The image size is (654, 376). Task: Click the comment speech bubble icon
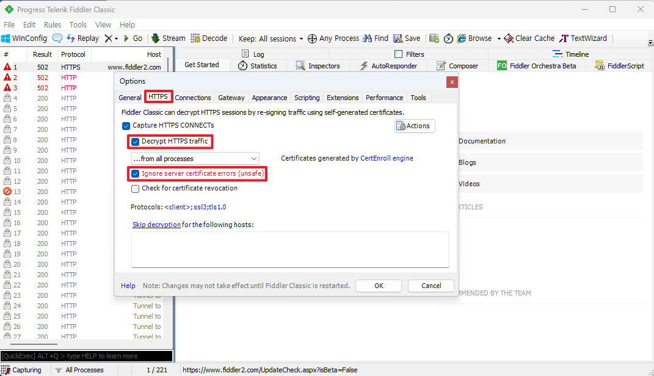click(57, 38)
